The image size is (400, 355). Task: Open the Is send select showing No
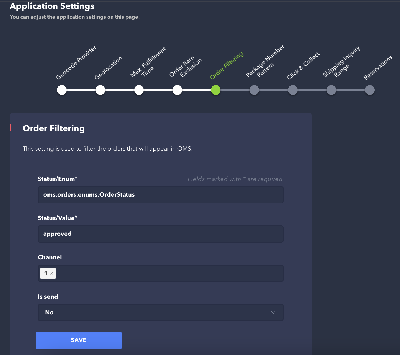(x=156, y=312)
